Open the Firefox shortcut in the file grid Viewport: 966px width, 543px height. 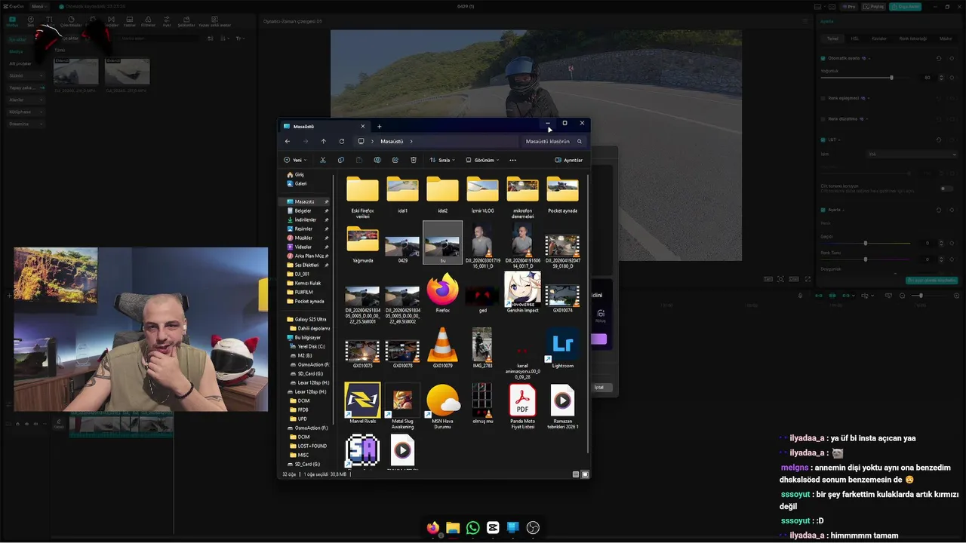(x=442, y=294)
